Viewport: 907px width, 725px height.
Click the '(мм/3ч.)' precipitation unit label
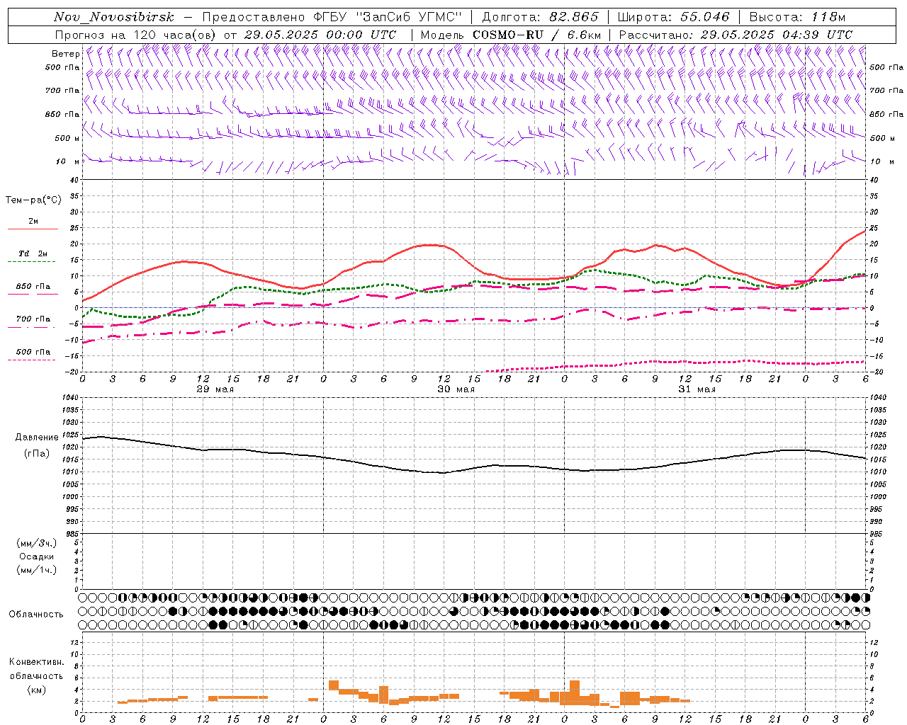36,543
